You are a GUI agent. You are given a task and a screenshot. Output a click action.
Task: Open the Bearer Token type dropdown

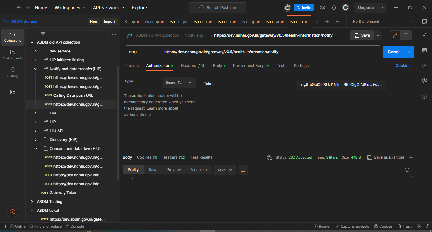click(179, 82)
